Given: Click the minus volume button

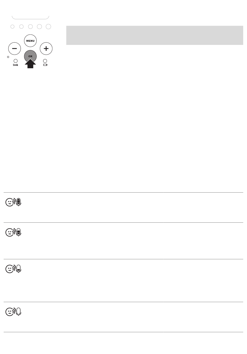Looking at the screenshot, I should [x=15, y=49].
